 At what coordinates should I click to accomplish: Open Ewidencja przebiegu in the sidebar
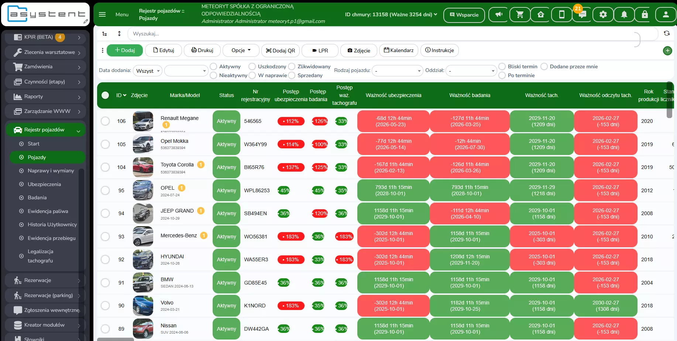pos(51,238)
